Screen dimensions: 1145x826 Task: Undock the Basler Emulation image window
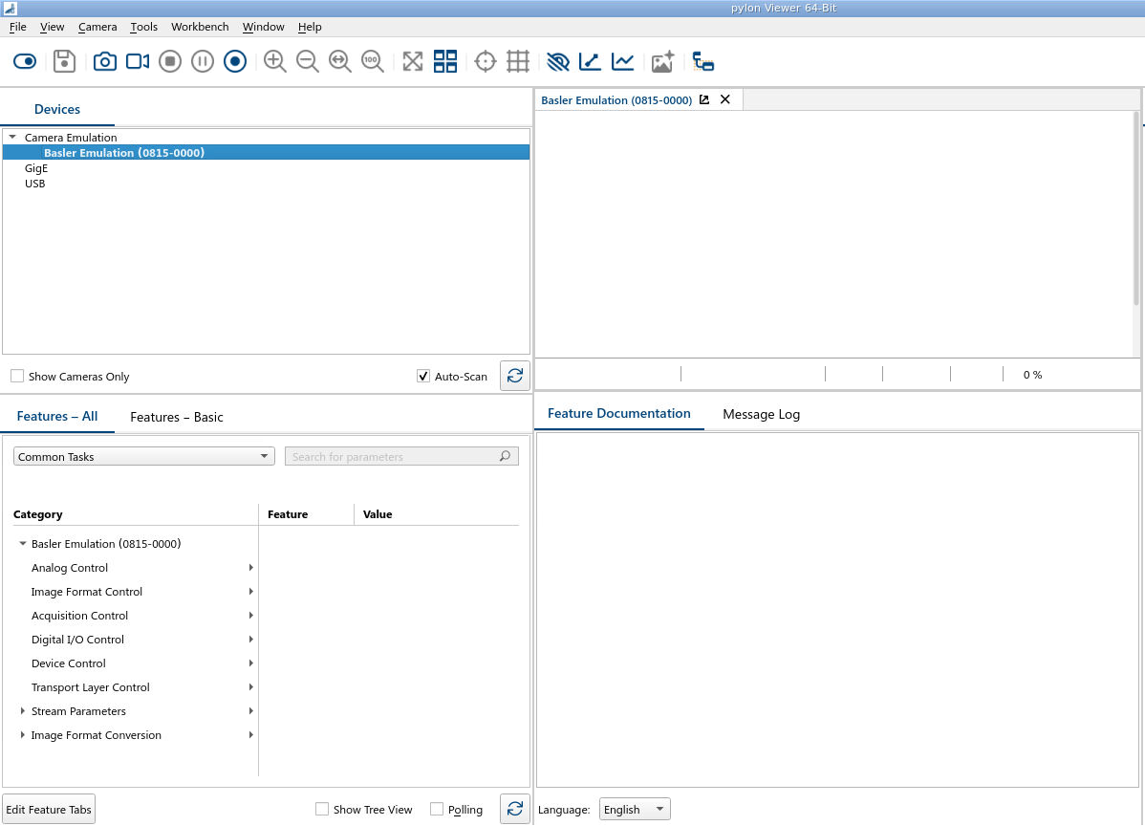[704, 99]
